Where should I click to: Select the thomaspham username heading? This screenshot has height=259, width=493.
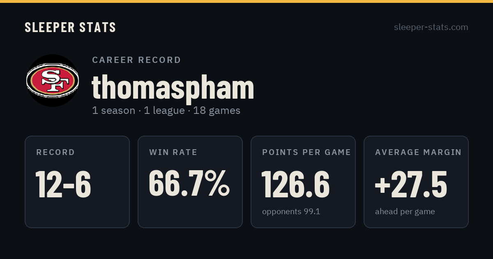pos(173,87)
